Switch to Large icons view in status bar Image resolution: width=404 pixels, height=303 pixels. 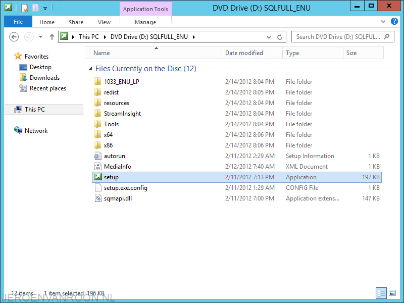(x=392, y=293)
